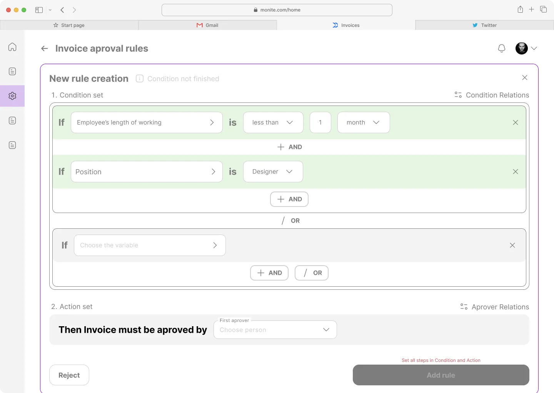Switch to the Start page tab
Viewport: 554px width, 393px height.
pyautogui.click(x=69, y=25)
